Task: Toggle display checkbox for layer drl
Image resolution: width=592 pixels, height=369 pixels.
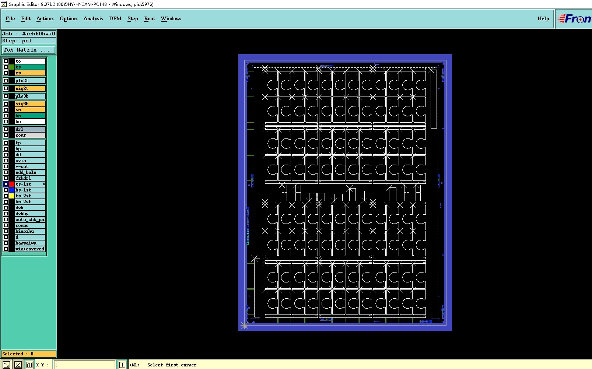Action: coord(6,129)
